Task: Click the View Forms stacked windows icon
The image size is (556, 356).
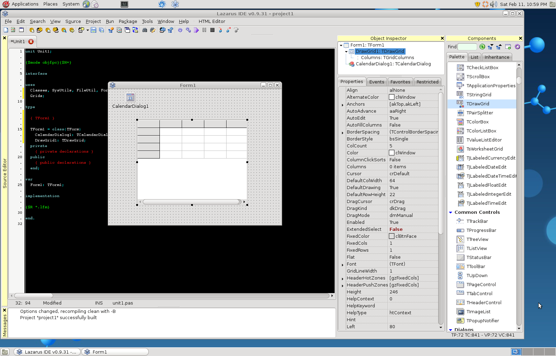Action: tap(127, 30)
